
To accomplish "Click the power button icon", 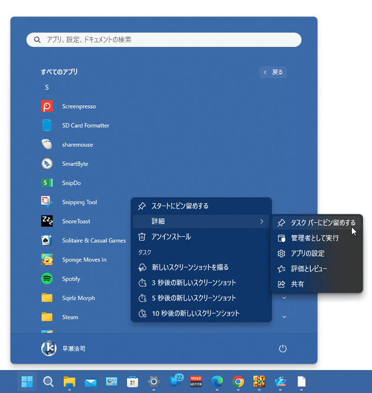I will [x=283, y=348].
